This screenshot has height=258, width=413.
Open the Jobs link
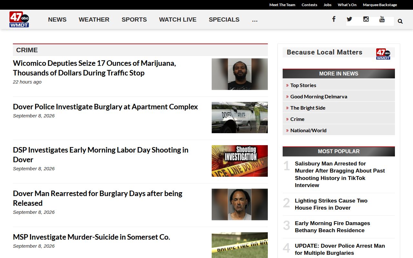pyautogui.click(x=327, y=5)
